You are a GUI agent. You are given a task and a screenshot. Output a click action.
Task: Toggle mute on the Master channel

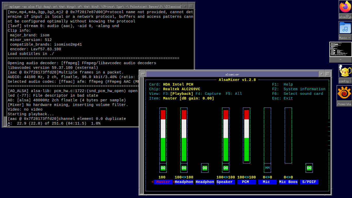point(163,168)
